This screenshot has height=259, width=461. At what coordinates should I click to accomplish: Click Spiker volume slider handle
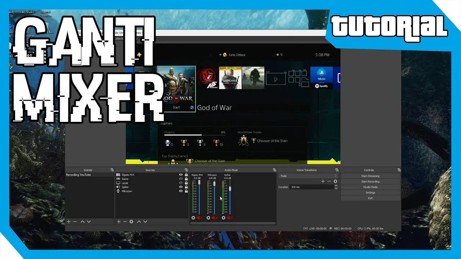click(x=230, y=188)
